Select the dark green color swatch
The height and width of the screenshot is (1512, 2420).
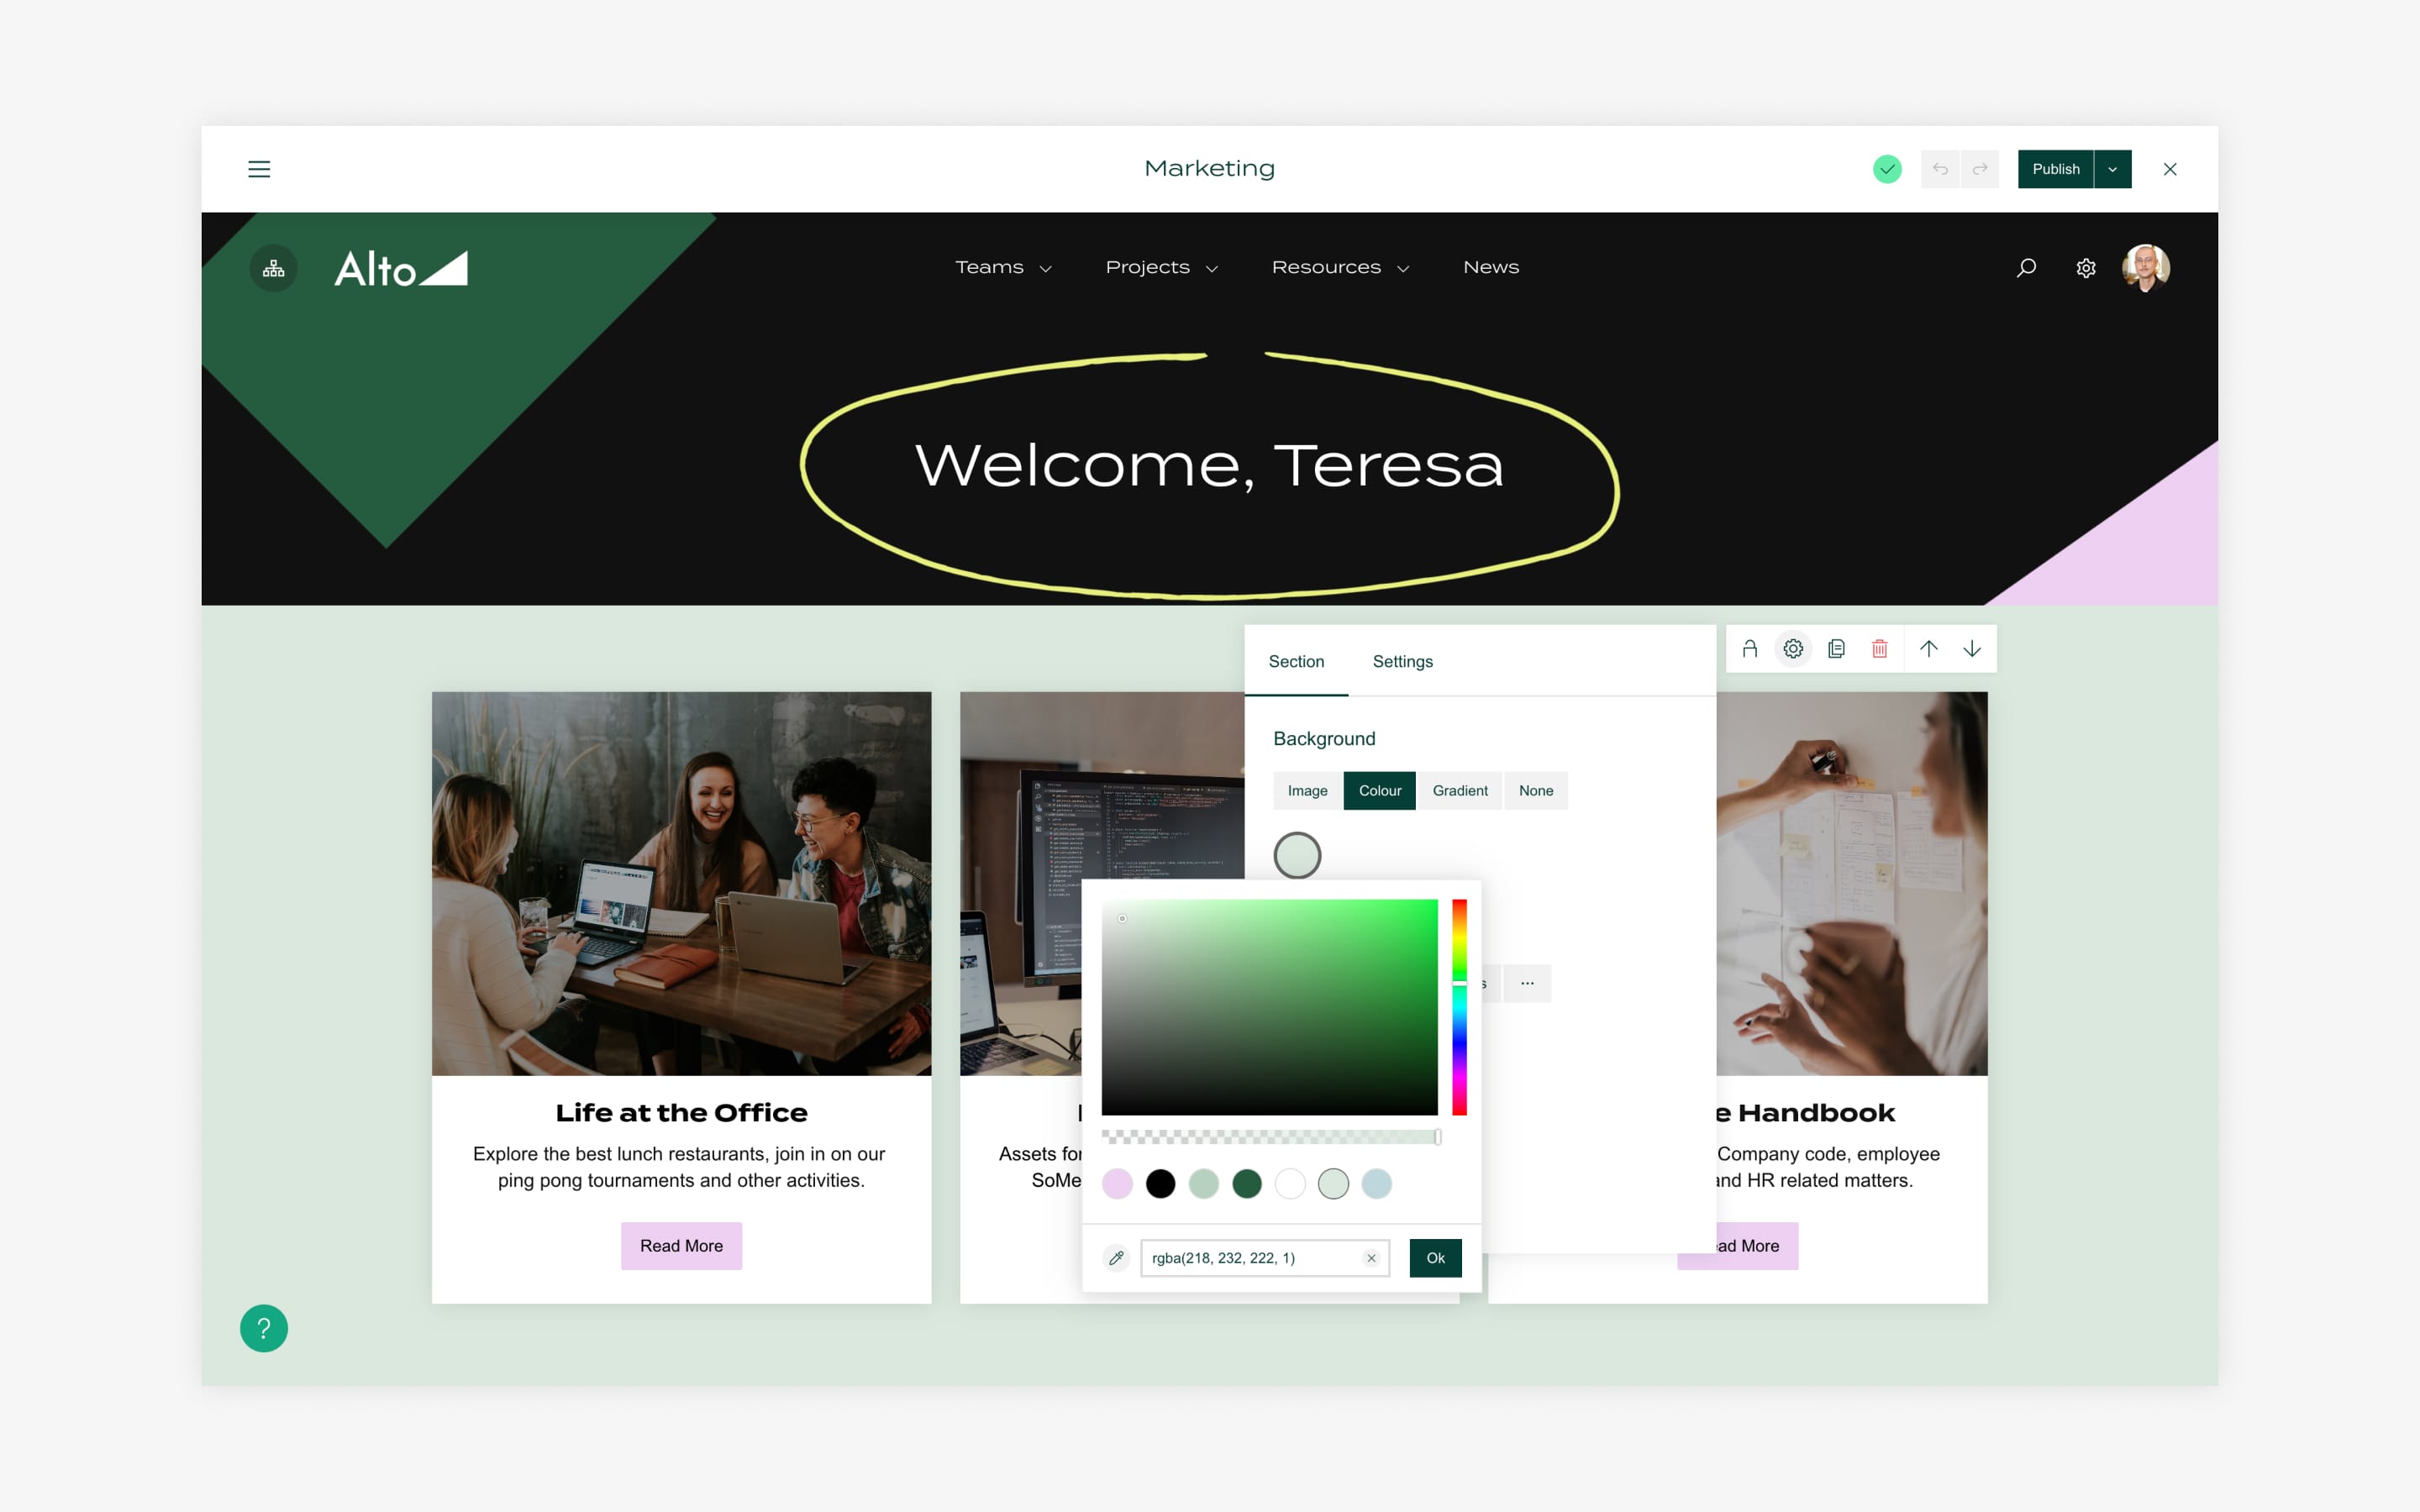tap(1248, 1181)
